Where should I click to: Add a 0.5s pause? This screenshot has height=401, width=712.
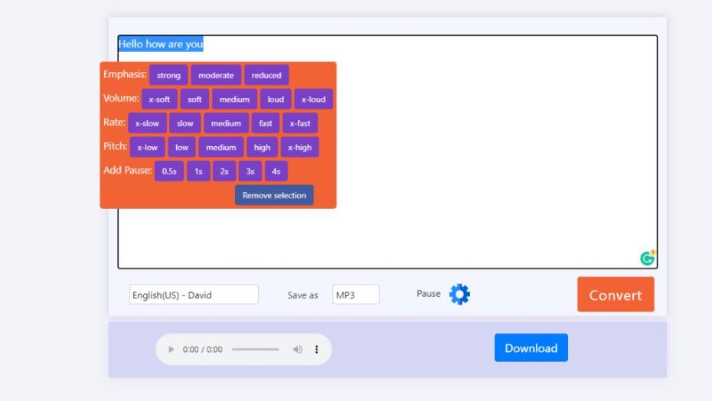(x=169, y=171)
